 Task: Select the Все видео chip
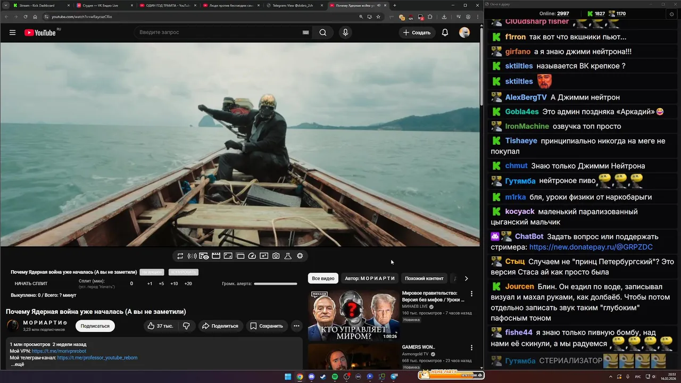pos(323,278)
